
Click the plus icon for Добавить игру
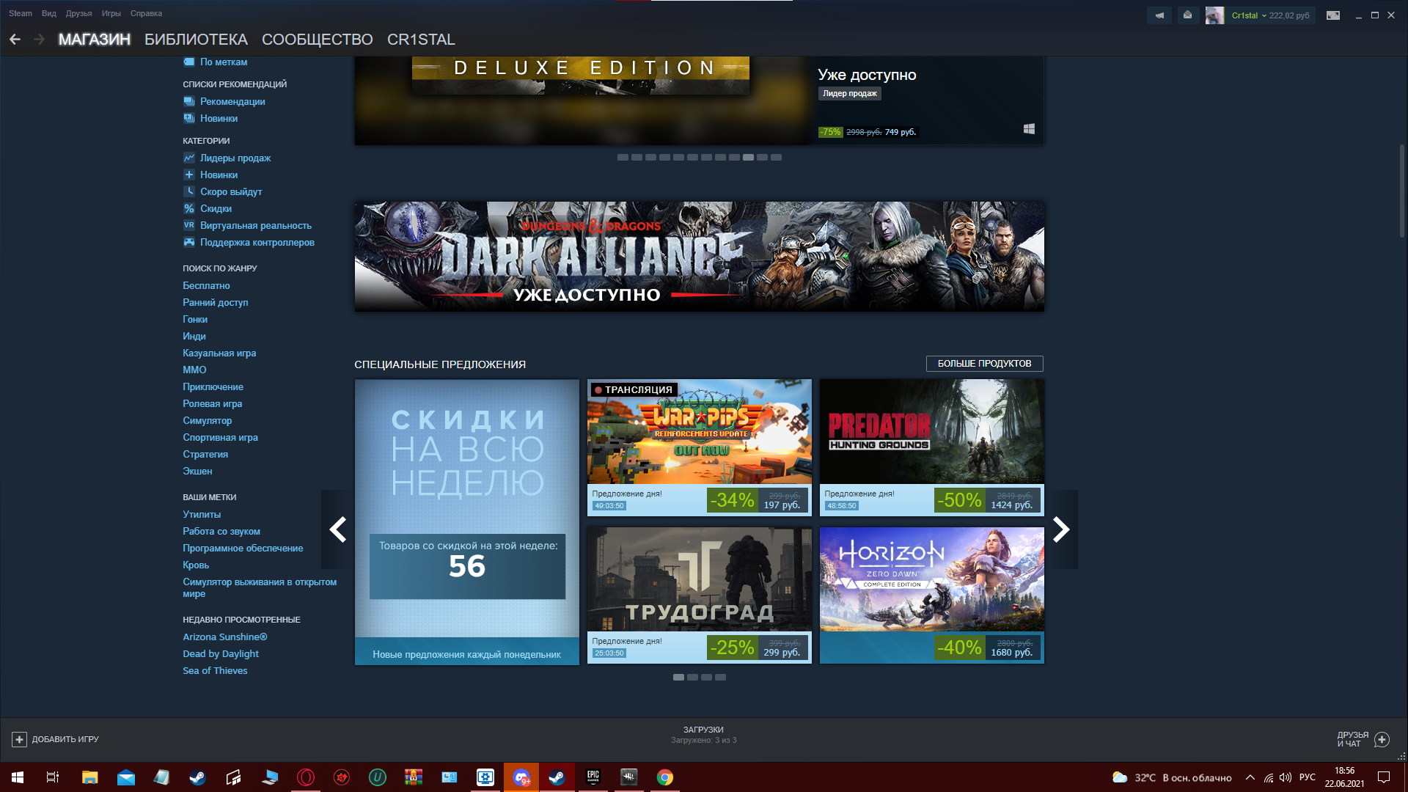tap(20, 739)
